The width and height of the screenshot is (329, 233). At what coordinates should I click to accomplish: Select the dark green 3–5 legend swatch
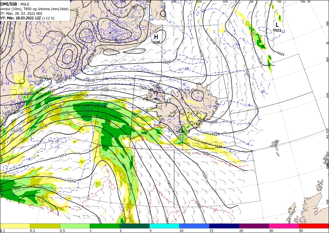click(x=135, y=226)
